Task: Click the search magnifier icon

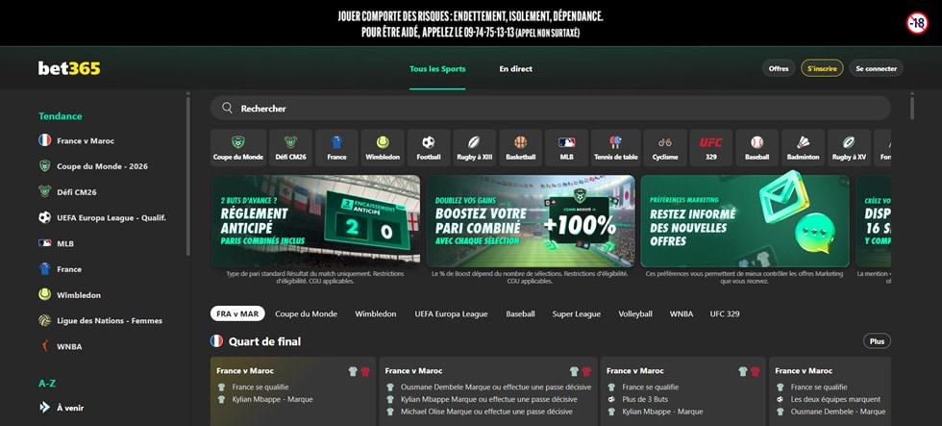Action: point(227,108)
